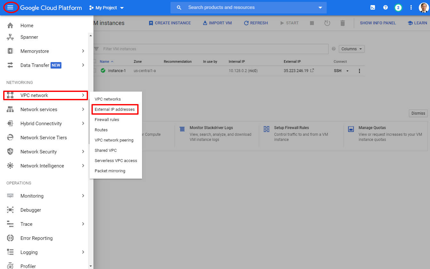Click the CREATE INSTANCE button
Viewport: 430px width, 269px height.
pyautogui.click(x=170, y=23)
